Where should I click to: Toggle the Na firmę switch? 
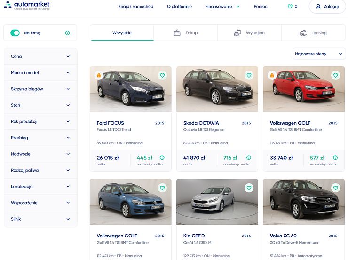pyautogui.click(x=16, y=33)
